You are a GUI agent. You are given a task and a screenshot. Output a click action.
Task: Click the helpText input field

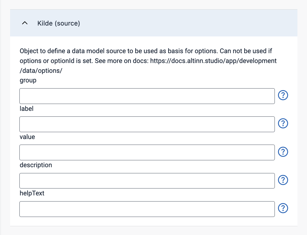coord(147,209)
